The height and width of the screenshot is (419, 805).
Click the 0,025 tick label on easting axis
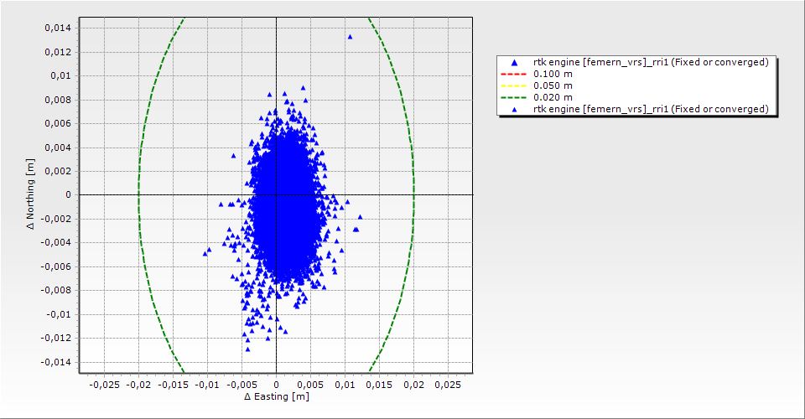click(448, 385)
